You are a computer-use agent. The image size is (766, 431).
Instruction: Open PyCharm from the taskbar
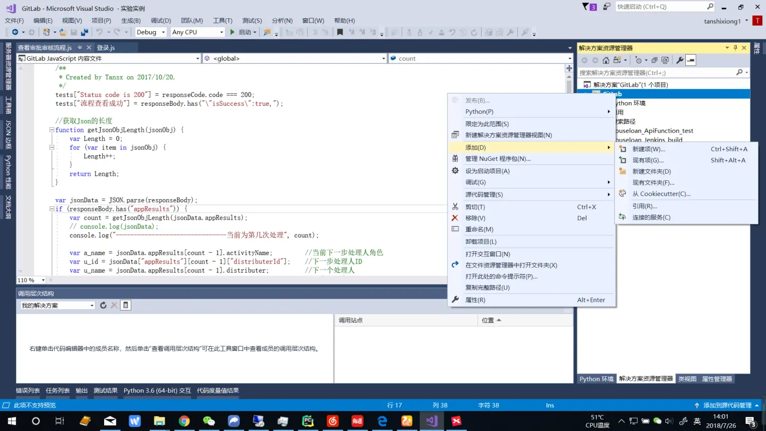(308, 421)
